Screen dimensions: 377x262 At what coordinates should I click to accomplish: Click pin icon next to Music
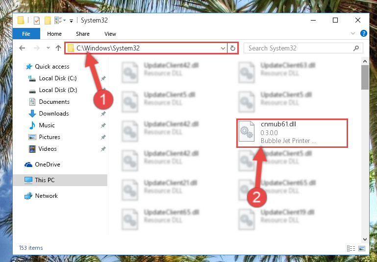click(103, 125)
